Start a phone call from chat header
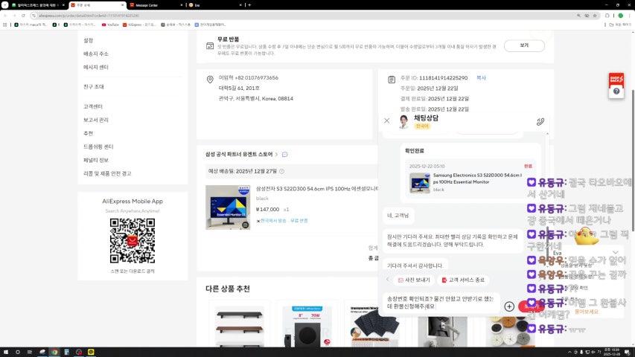635x357 pixels. click(x=540, y=121)
